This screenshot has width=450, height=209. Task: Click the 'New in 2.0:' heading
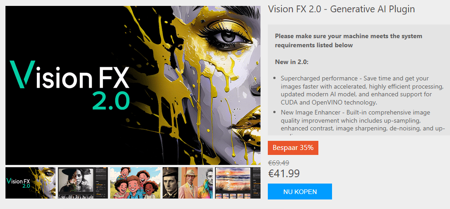click(291, 62)
